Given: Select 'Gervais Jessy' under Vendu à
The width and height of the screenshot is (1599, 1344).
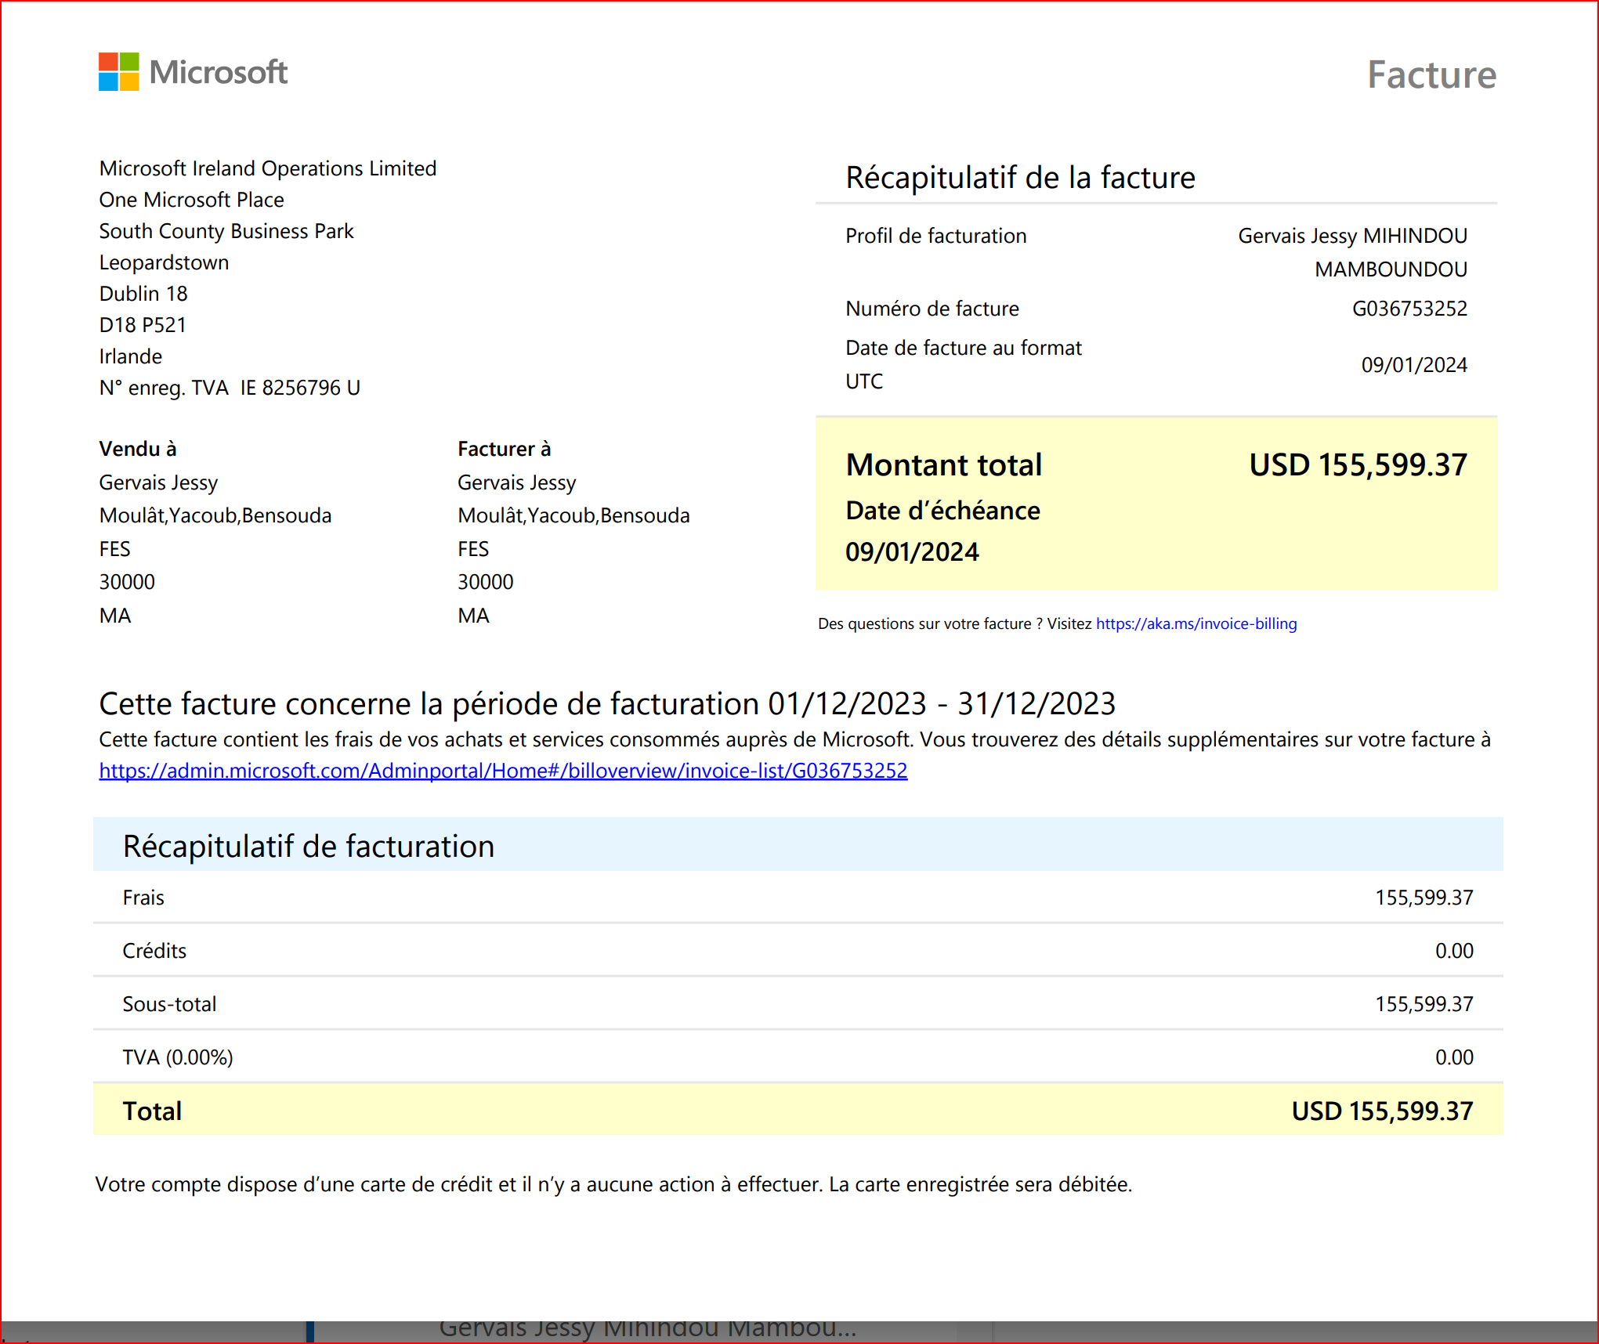Looking at the screenshot, I should coord(158,482).
